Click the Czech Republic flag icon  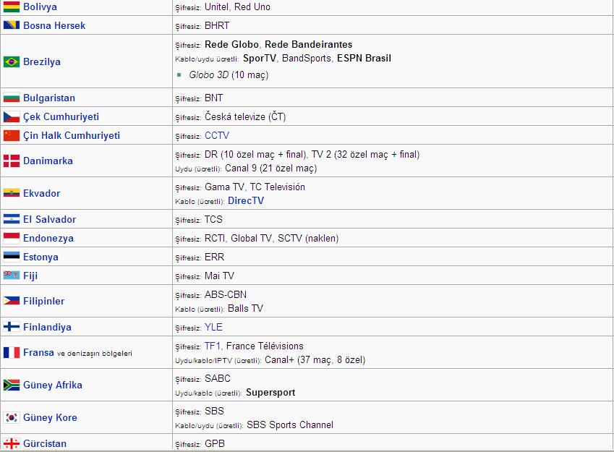pos(12,116)
